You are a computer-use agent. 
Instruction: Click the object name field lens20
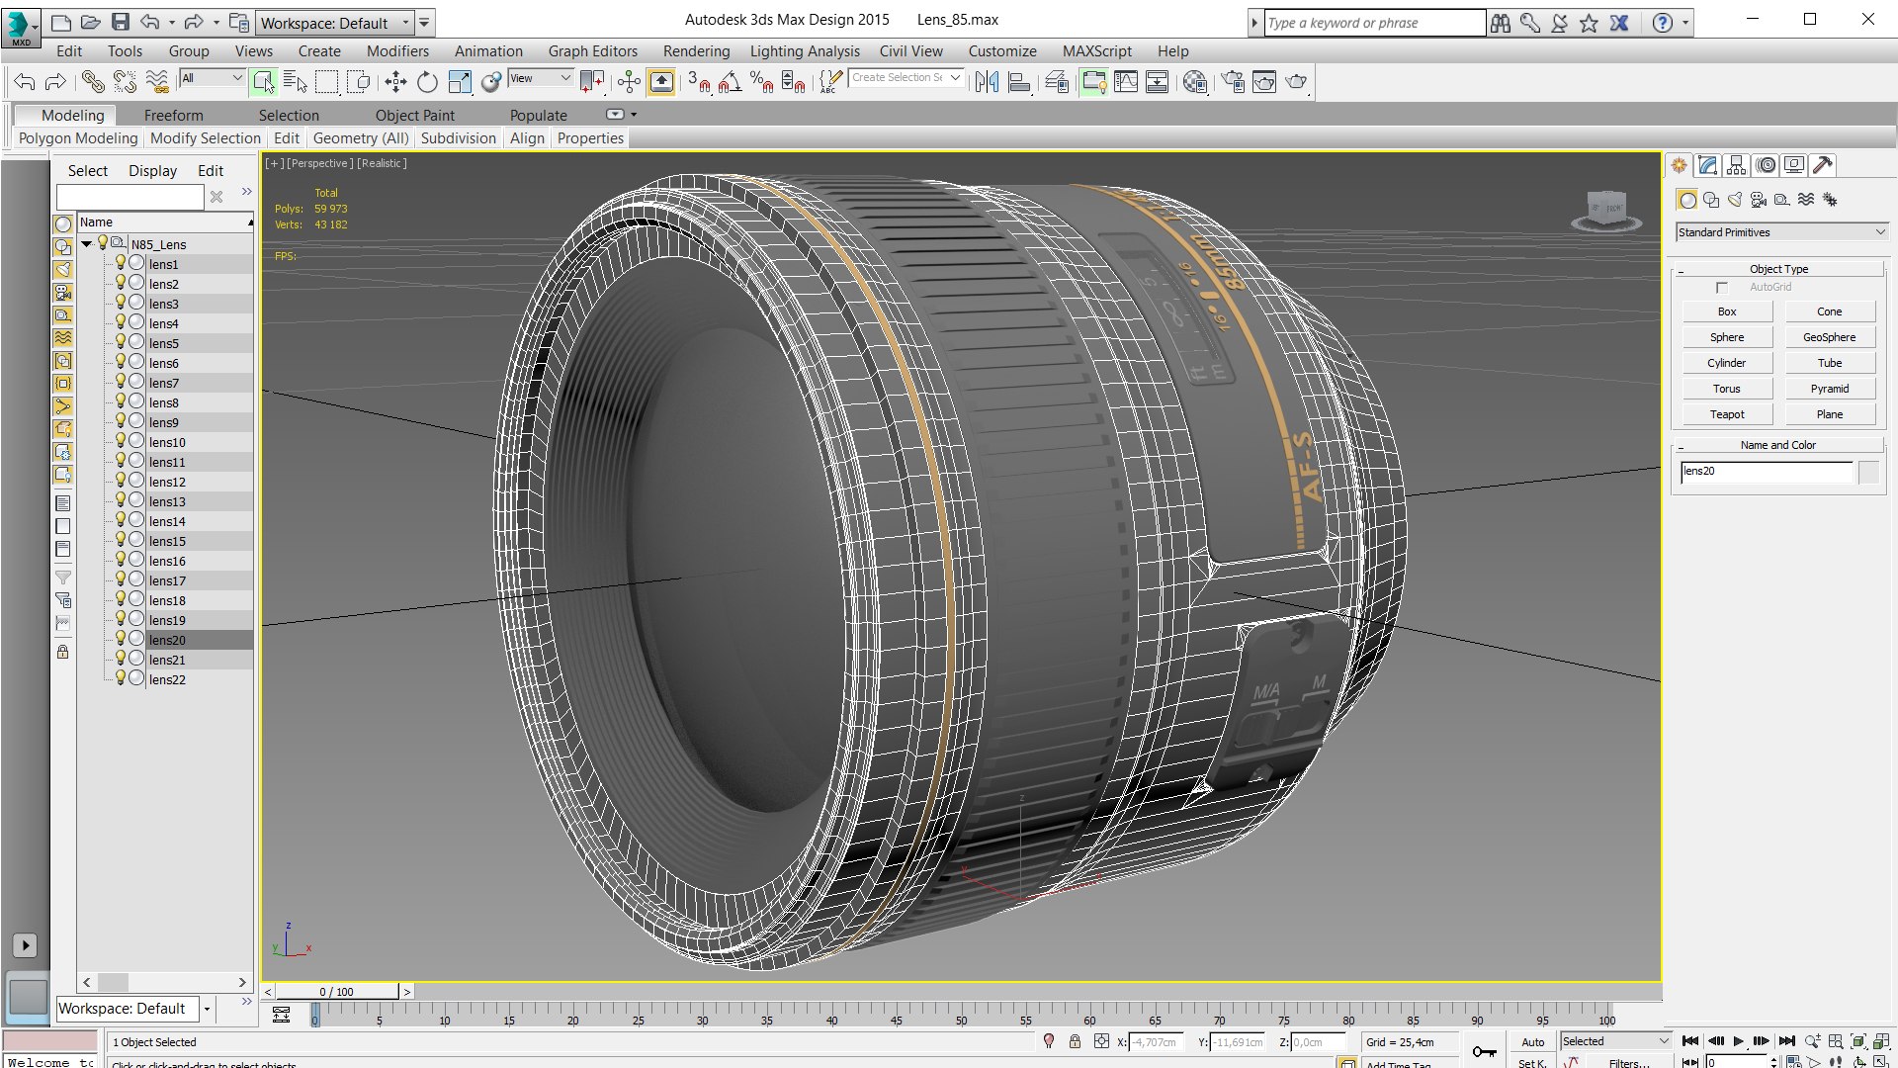1767,472
